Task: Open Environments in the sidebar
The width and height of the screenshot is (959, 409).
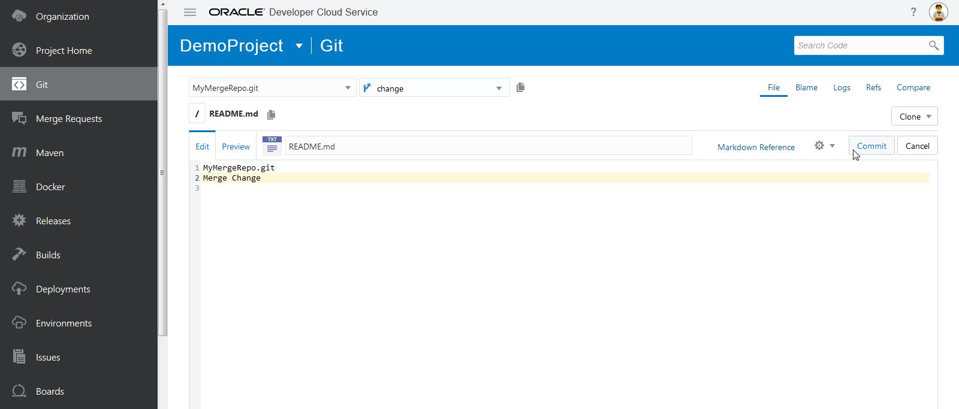Action: pyautogui.click(x=79, y=323)
